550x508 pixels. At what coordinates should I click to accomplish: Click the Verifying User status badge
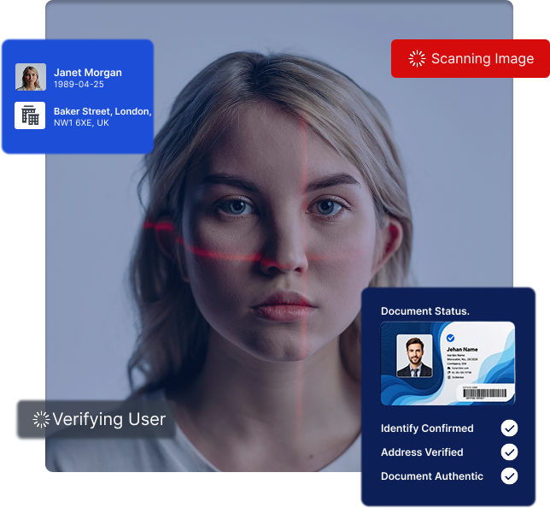point(95,419)
